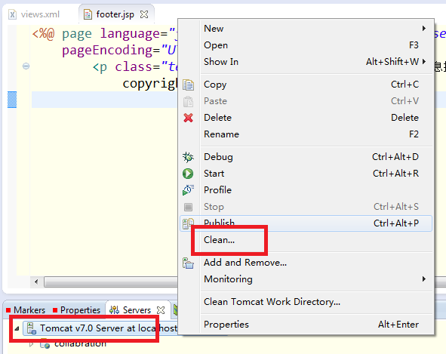The height and width of the screenshot is (354, 446).
Task: Click the Publish icon
Action: [x=188, y=223]
